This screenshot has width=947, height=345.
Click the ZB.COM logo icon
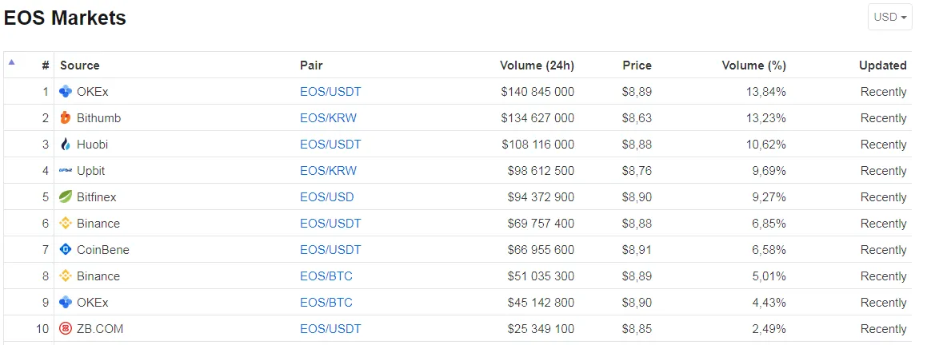66,329
